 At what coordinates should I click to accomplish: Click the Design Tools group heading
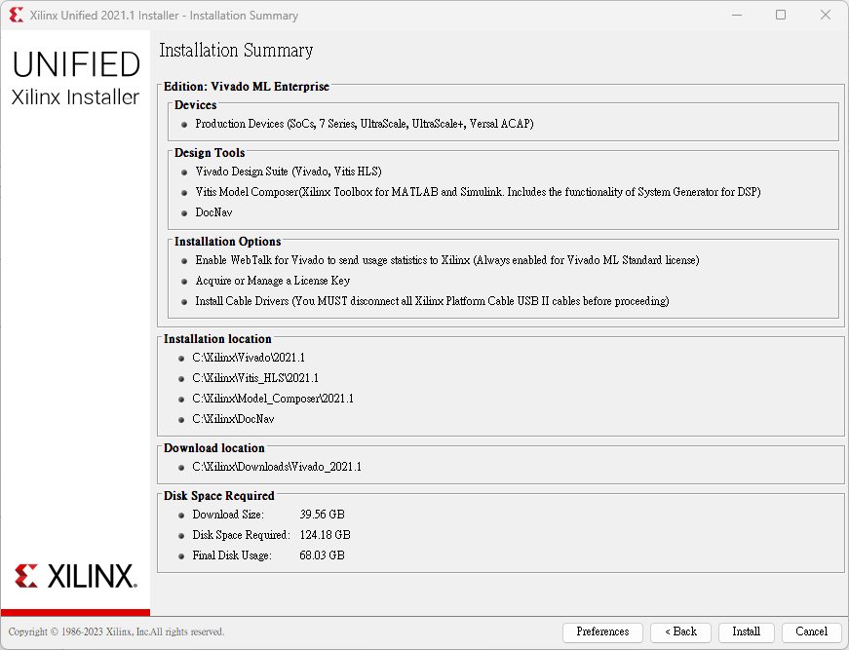point(210,153)
